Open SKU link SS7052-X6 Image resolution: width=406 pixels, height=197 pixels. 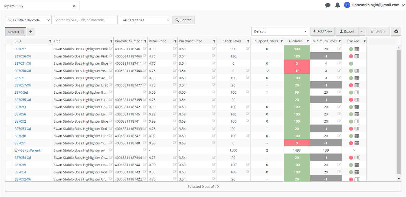(x=23, y=179)
